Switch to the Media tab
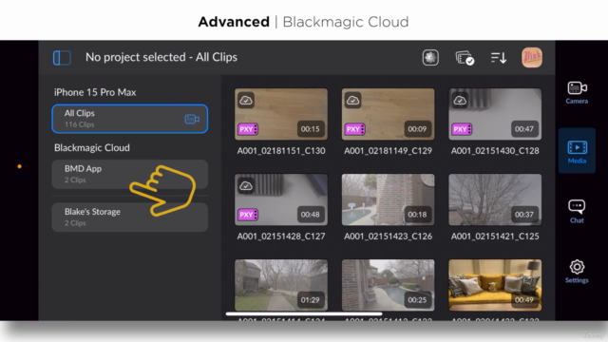Viewport: 608px width, 342px height. 577,151
